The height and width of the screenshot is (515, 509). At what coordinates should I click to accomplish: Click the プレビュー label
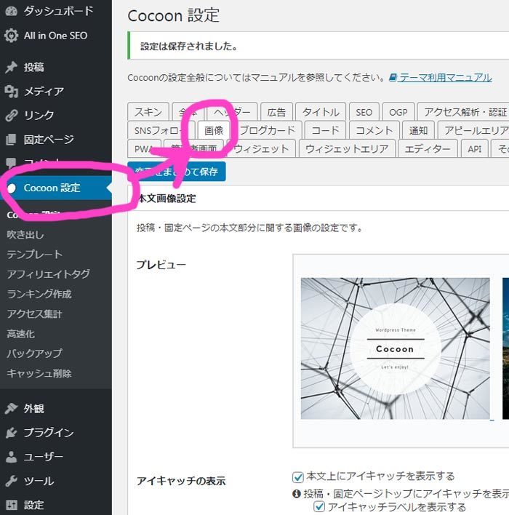pyautogui.click(x=161, y=264)
